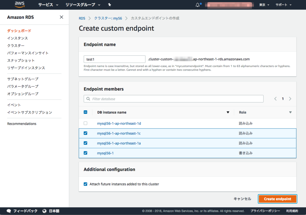Click the search magnifier in Filter database

[88, 99]
